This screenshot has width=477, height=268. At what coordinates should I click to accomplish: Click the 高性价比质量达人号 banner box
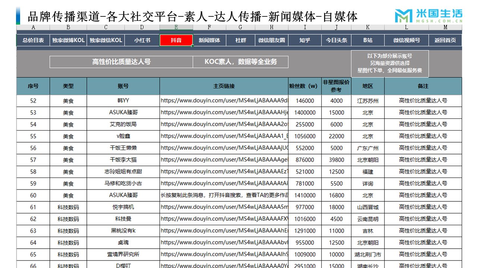[x=121, y=62]
